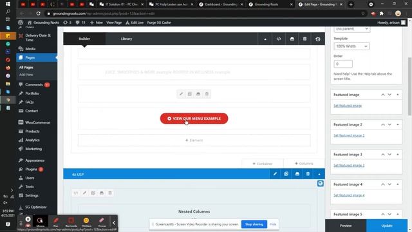Open SG Optimizer in the sidebar

tap(37, 207)
